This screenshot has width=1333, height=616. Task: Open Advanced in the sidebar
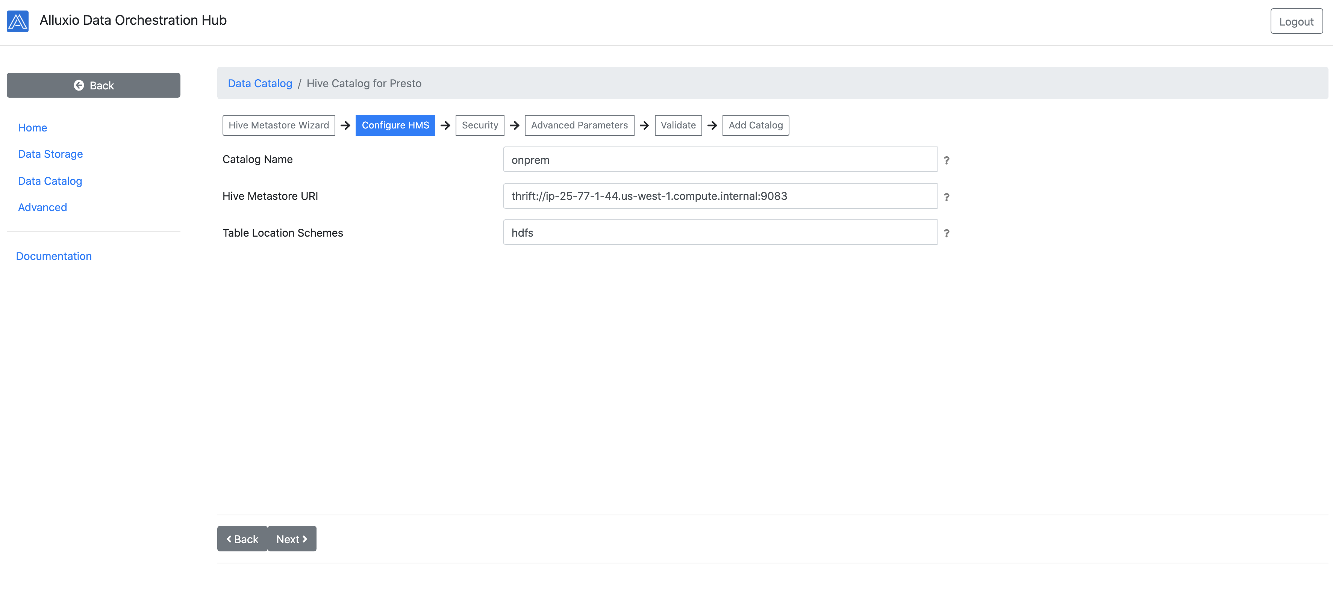click(x=42, y=207)
